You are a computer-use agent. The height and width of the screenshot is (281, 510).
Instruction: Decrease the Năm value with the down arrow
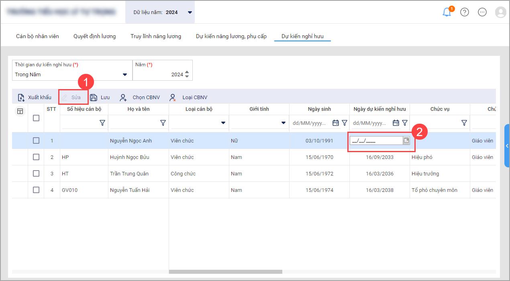(187, 77)
